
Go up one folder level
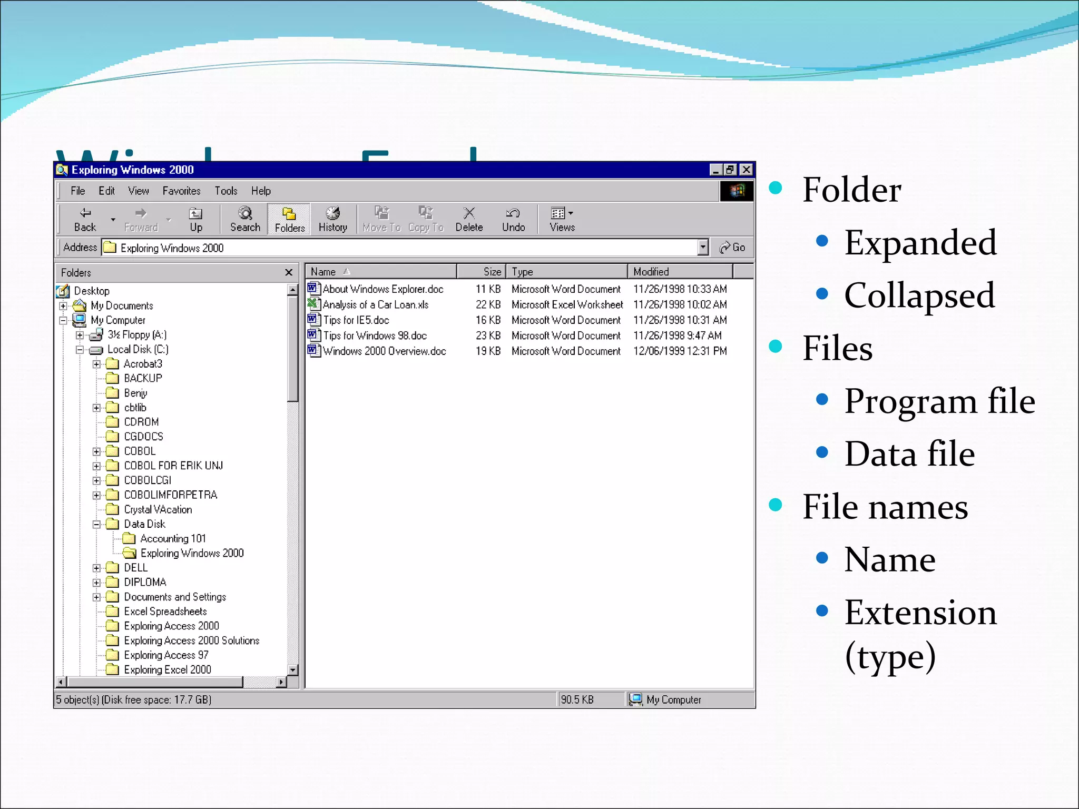click(x=196, y=219)
